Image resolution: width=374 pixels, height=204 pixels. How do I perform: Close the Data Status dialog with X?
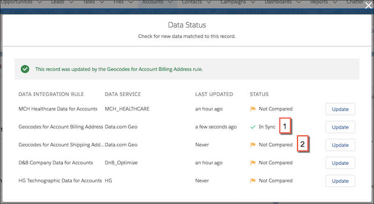tap(368, 6)
